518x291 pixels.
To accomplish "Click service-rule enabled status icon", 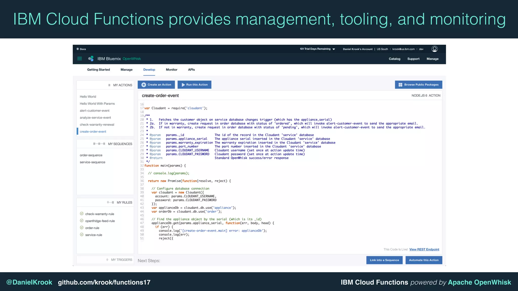I will (x=82, y=235).
